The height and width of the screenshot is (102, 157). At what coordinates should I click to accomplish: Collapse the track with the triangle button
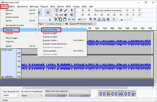(x=3, y=76)
